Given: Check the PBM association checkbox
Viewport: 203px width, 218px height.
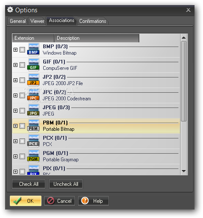Looking at the screenshot, I should (x=22, y=126).
